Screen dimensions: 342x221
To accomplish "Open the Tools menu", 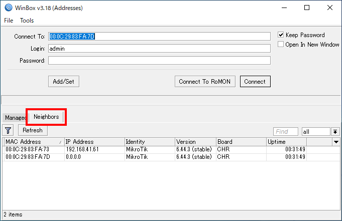I will coord(27,21).
